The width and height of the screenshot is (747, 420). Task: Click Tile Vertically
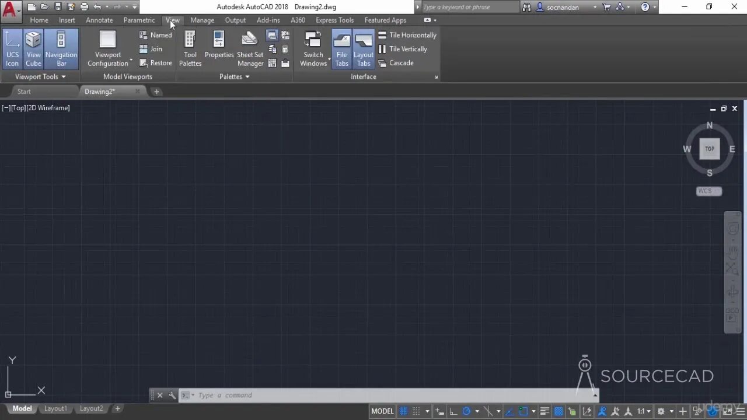point(402,49)
